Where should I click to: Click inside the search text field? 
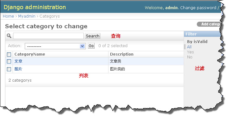[x=48, y=36]
